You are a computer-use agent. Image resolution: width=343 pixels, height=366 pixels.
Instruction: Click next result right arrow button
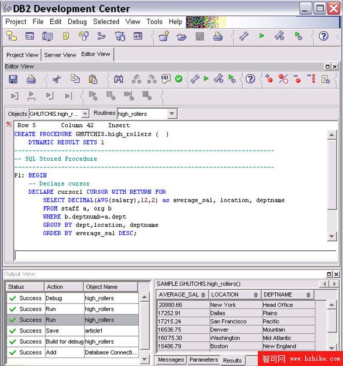tap(334, 284)
